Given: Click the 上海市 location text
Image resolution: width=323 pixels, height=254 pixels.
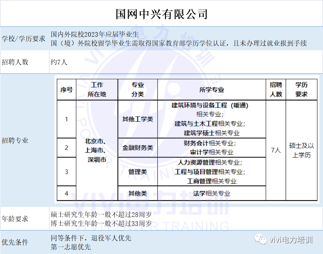Looking at the screenshot, I should point(95,150).
